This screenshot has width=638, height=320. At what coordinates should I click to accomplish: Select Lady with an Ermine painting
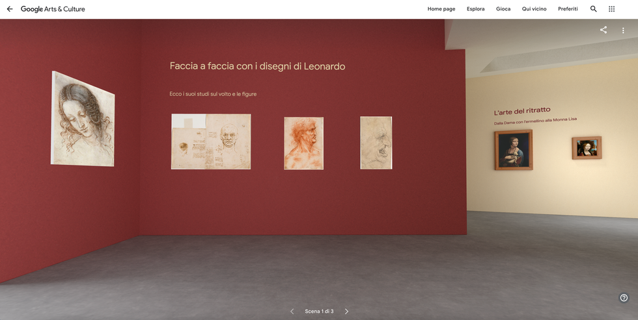[x=514, y=150]
